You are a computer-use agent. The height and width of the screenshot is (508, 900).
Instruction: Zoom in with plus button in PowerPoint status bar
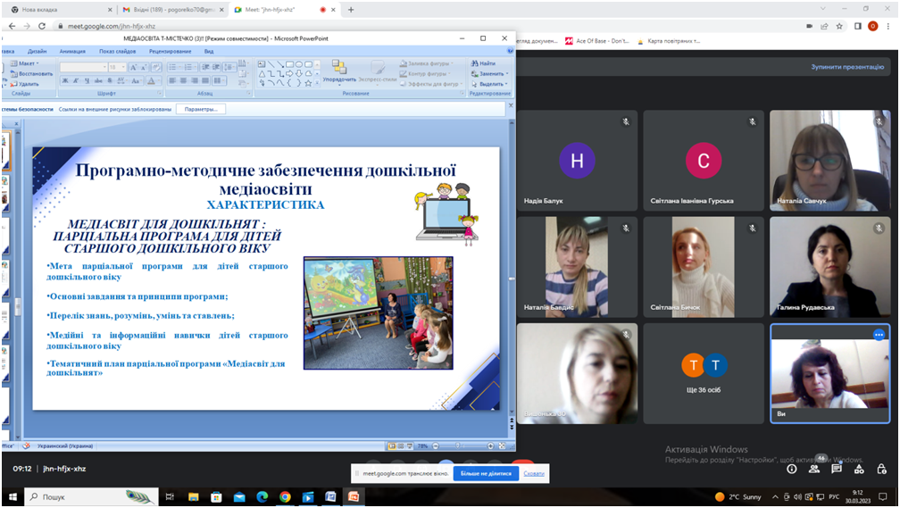click(490, 446)
